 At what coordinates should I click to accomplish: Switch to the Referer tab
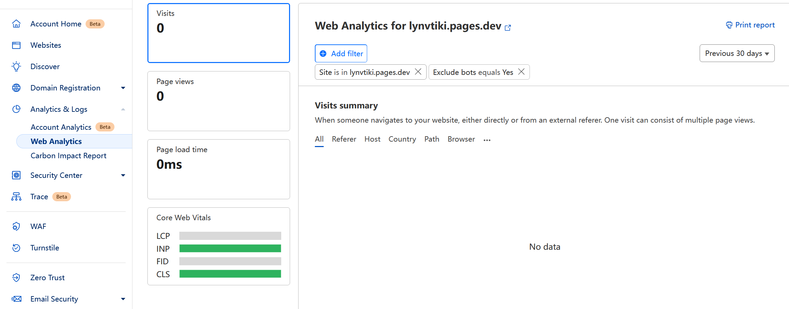click(x=344, y=139)
